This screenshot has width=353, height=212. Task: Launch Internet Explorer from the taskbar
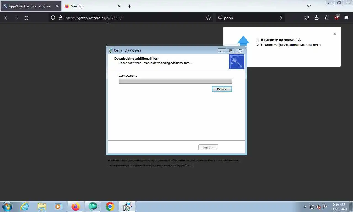(x=25, y=206)
